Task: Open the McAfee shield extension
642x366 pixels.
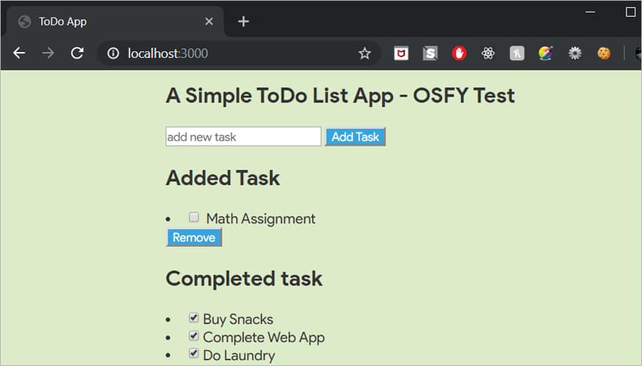Action: (x=401, y=53)
